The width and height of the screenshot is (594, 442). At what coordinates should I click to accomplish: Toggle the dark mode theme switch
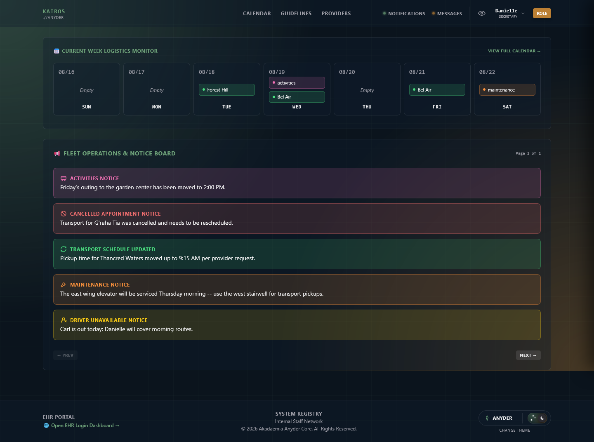[x=537, y=418]
